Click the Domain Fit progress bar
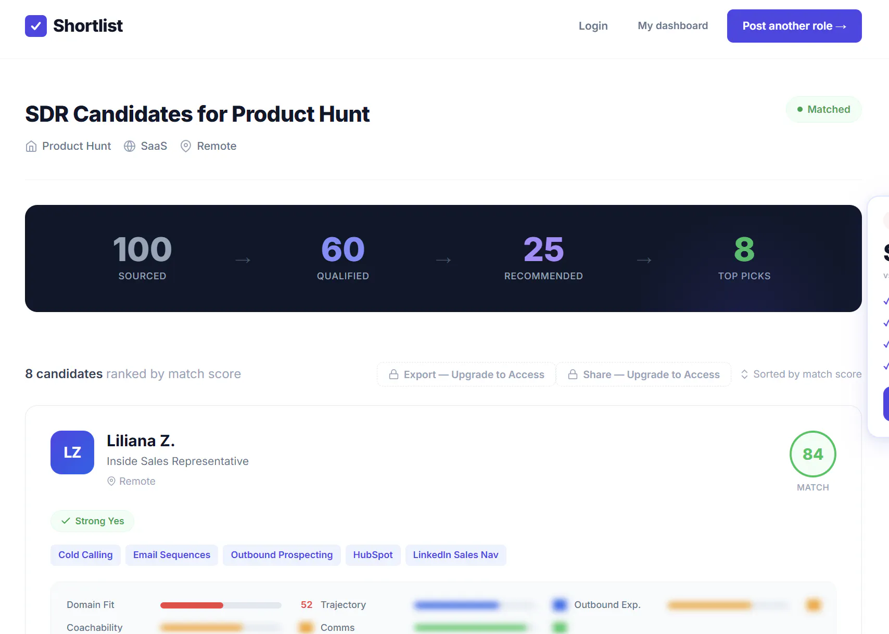 [221, 605]
